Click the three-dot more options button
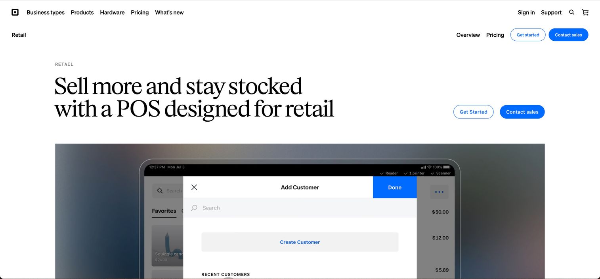Viewport: 600px width, 279px height. tap(439, 192)
